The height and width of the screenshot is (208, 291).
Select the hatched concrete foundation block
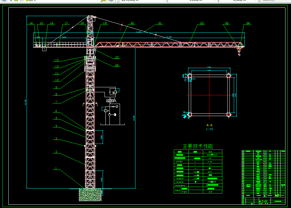[x=90, y=195]
